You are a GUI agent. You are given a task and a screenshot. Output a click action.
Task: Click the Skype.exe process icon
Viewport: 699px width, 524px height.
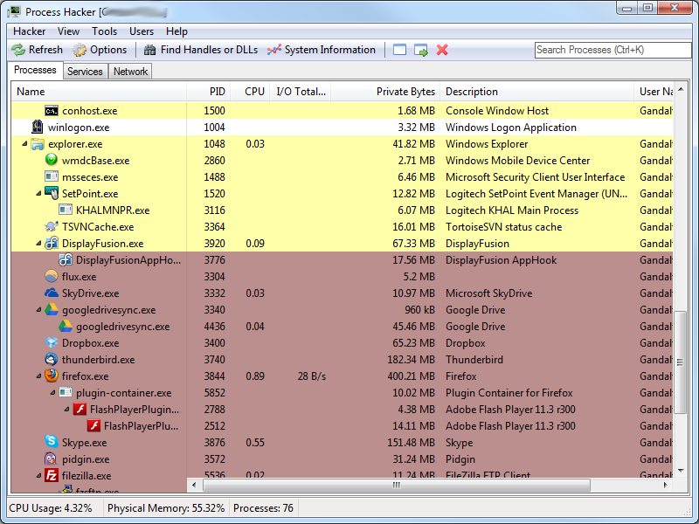(52, 443)
